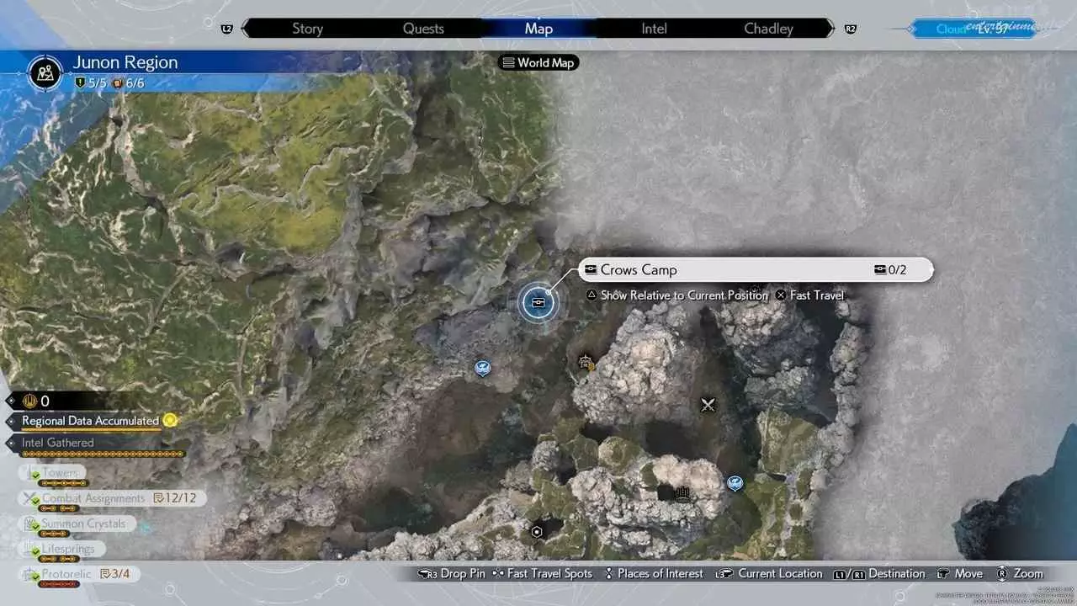This screenshot has width=1077, height=606.
Task: Select the hexagon marker on the map
Action: [537, 531]
